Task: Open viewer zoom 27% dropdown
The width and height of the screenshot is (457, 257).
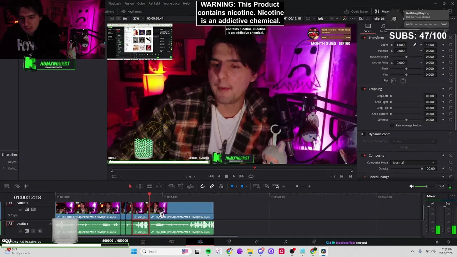Action: click(x=138, y=18)
